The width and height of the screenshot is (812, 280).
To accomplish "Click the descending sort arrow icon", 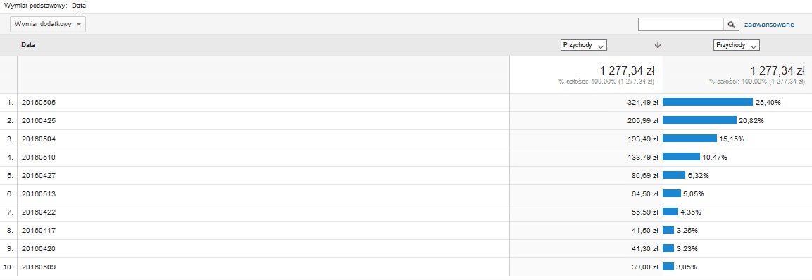I will pos(658,45).
